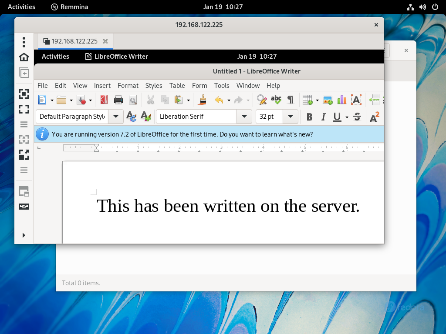Switch to the 192.168.122.225 connection tab
446x334 pixels.
tap(74, 41)
